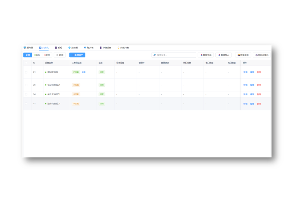Click the 防火墙 shield icon

(85, 48)
